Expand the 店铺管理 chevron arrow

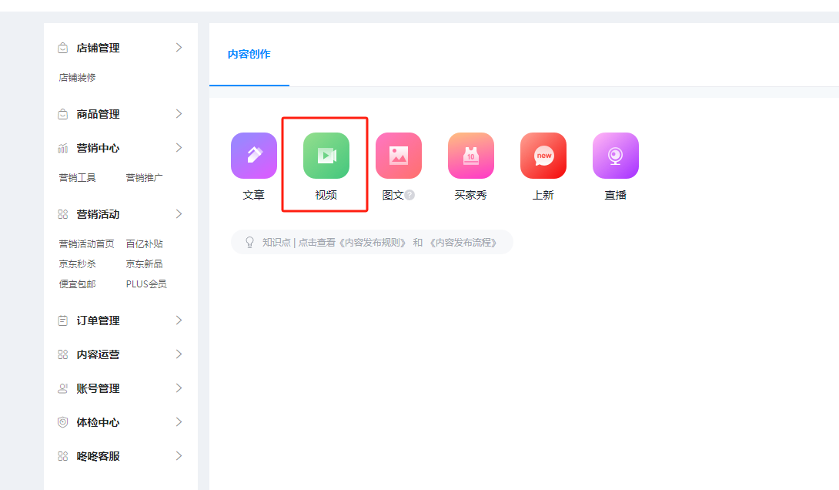179,48
